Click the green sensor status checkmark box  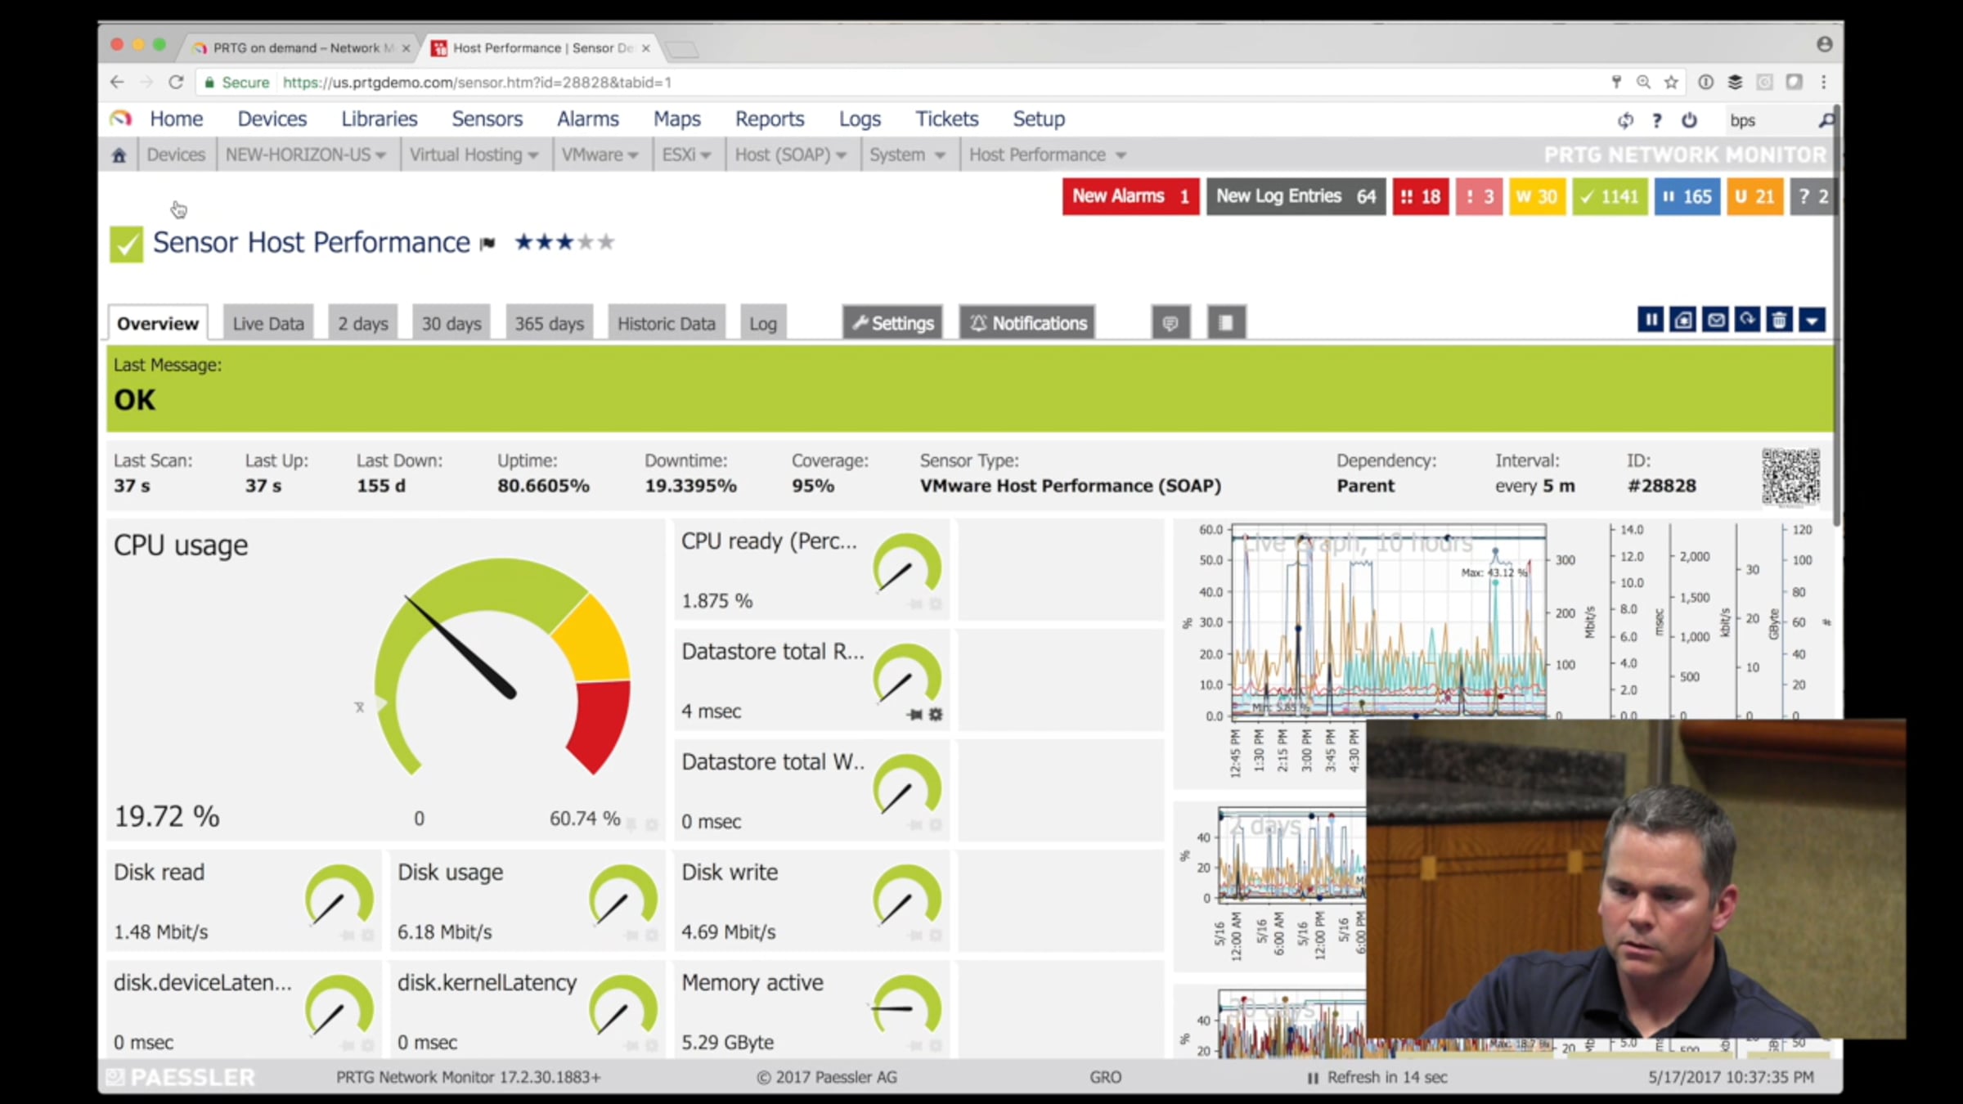(126, 244)
